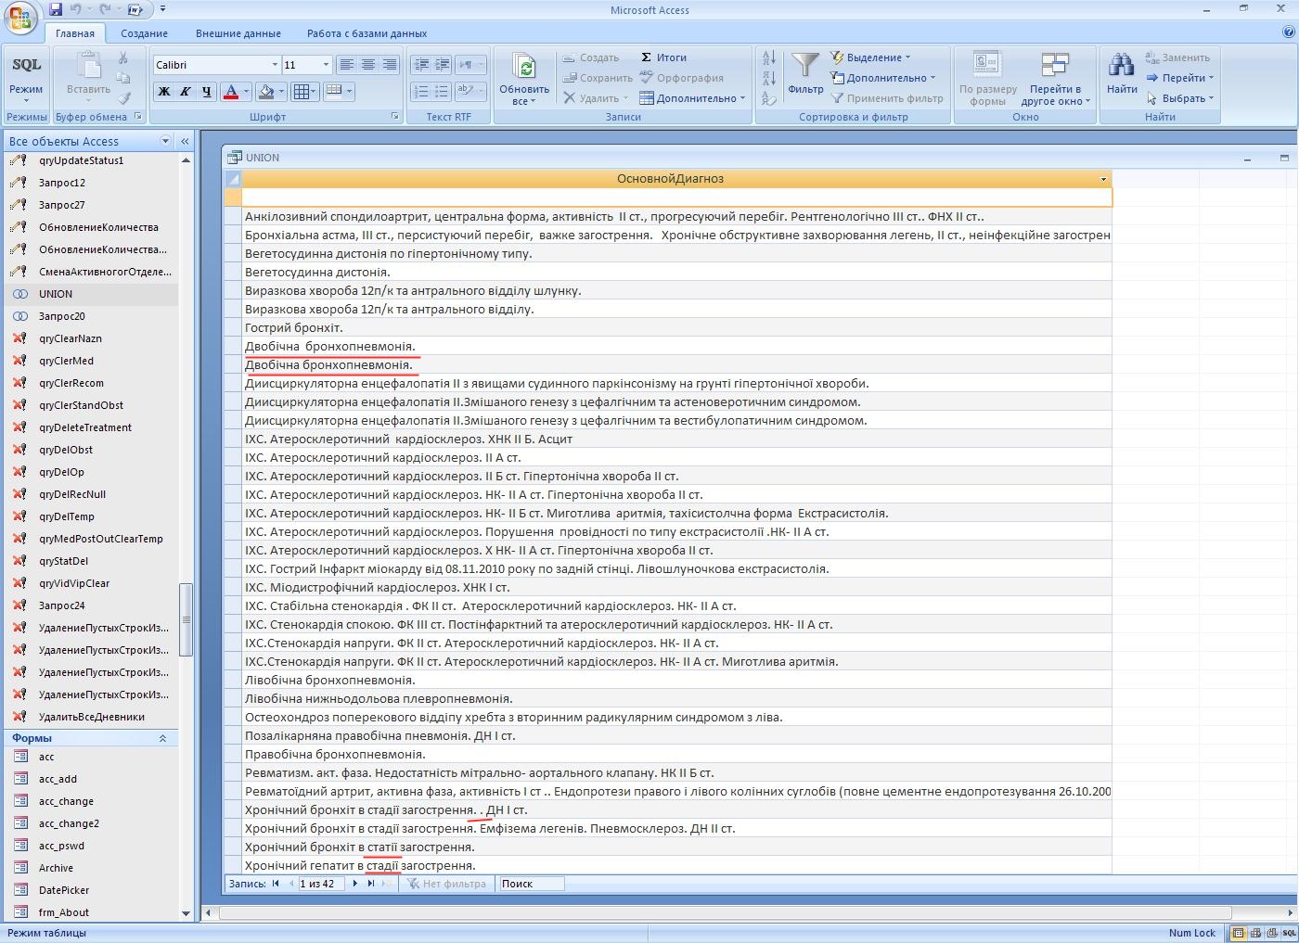
Task: Expand the Шрифт group dialog launcher
Action: click(394, 117)
